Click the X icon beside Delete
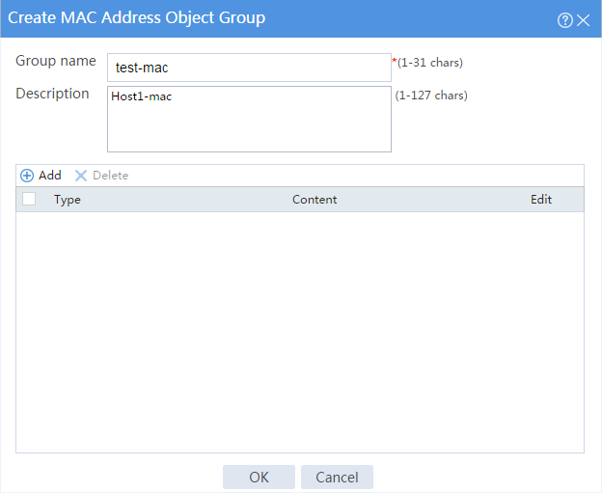Viewport: 602px width, 493px height. tap(81, 176)
